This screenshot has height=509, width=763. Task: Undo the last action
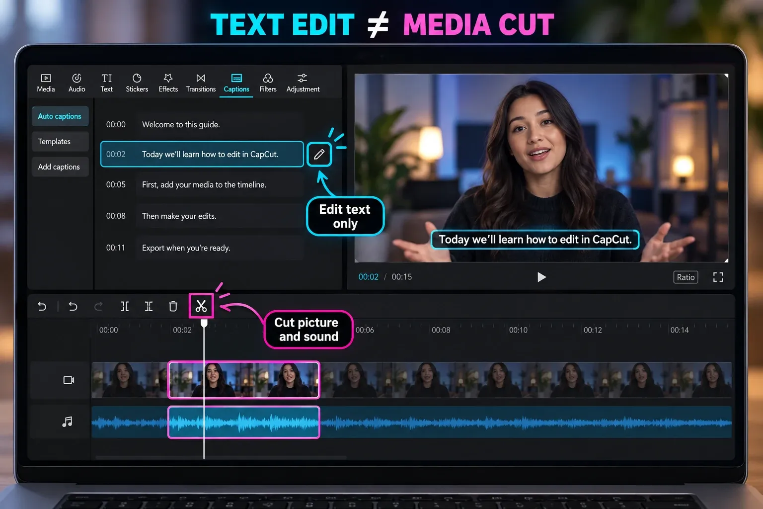[x=73, y=306]
